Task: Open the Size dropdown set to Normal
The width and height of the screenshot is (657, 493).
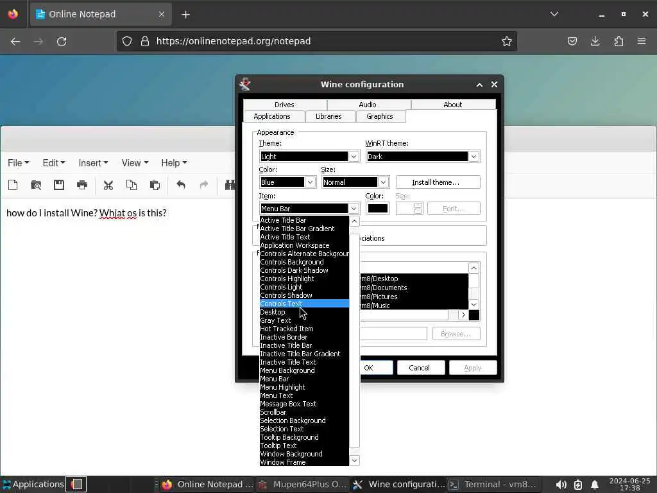Action: (x=355, y=182)
